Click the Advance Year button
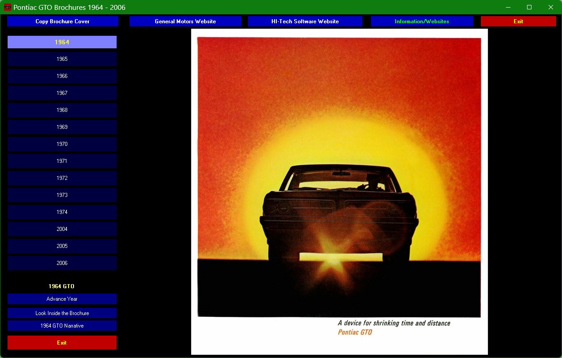562x358 pixels. point(62,299)
